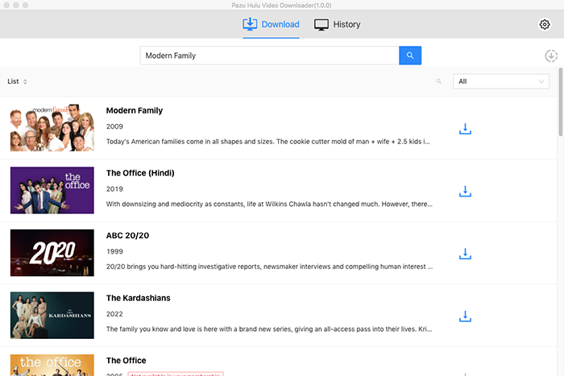Select The Kardashians title text
The image size is (564, 376).
tap(138, 298)
